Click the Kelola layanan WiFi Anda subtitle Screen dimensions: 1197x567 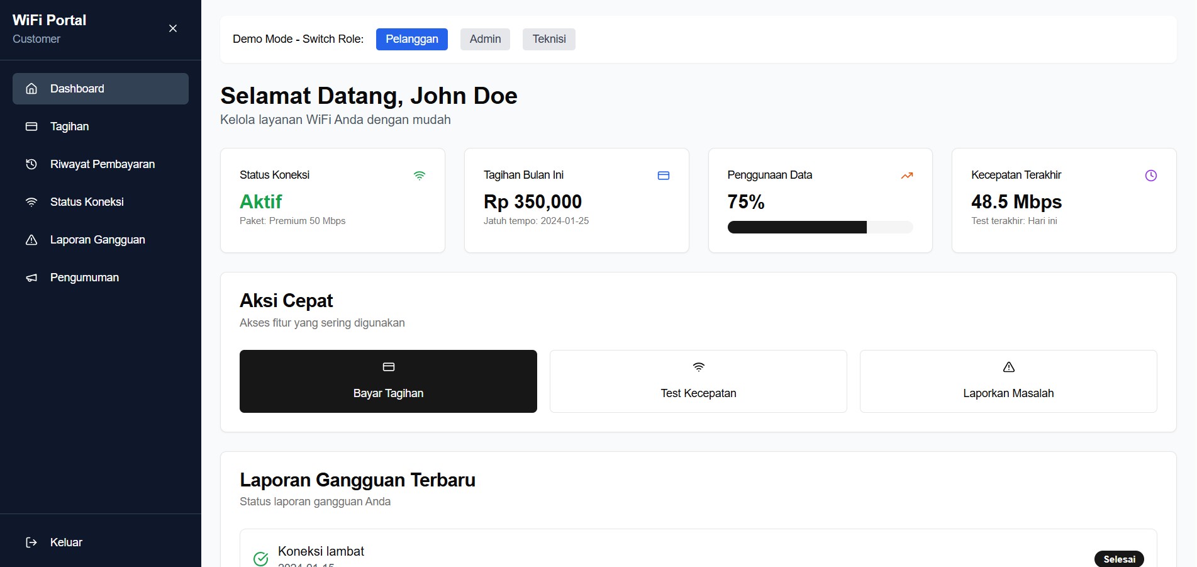point(335,120)
